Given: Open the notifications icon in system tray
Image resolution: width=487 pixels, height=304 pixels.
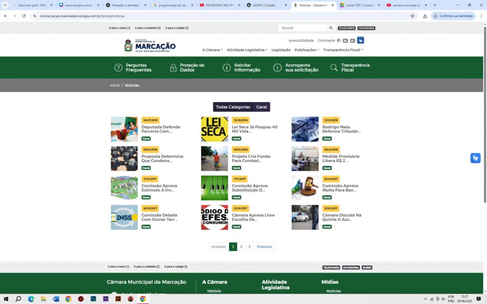Looking at the screenshot, I should tap(478, 299).
